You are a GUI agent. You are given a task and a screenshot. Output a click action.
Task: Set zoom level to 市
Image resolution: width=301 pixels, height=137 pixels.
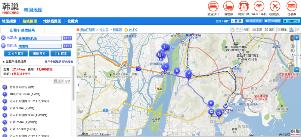coord(292,55)
